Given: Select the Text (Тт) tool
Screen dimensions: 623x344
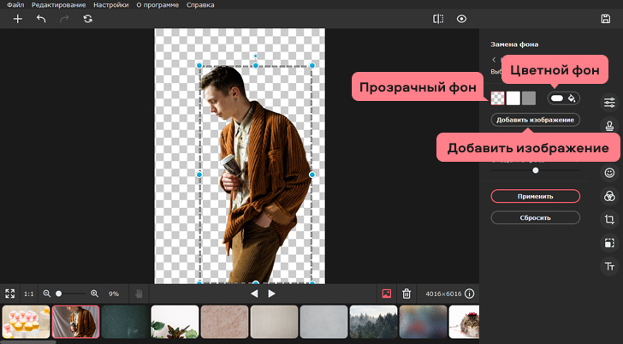Looking at the screenshot, I should click(x=609, y=266).
